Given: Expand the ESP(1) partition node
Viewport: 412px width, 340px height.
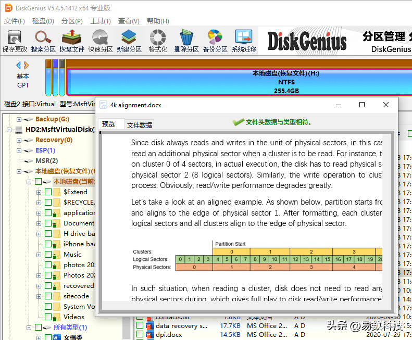Looking at the screenshot, I should [x=19, y=150].
